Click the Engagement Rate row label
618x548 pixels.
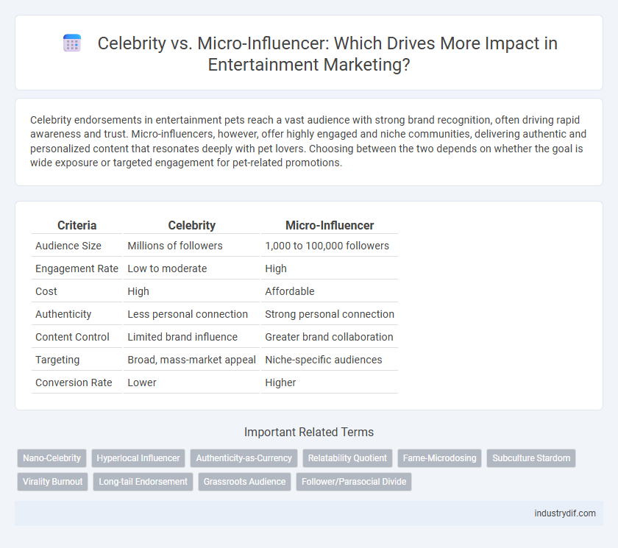[77, 268]
